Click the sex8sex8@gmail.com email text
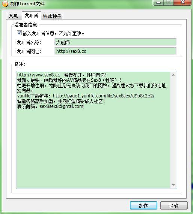 click(62, 106)
